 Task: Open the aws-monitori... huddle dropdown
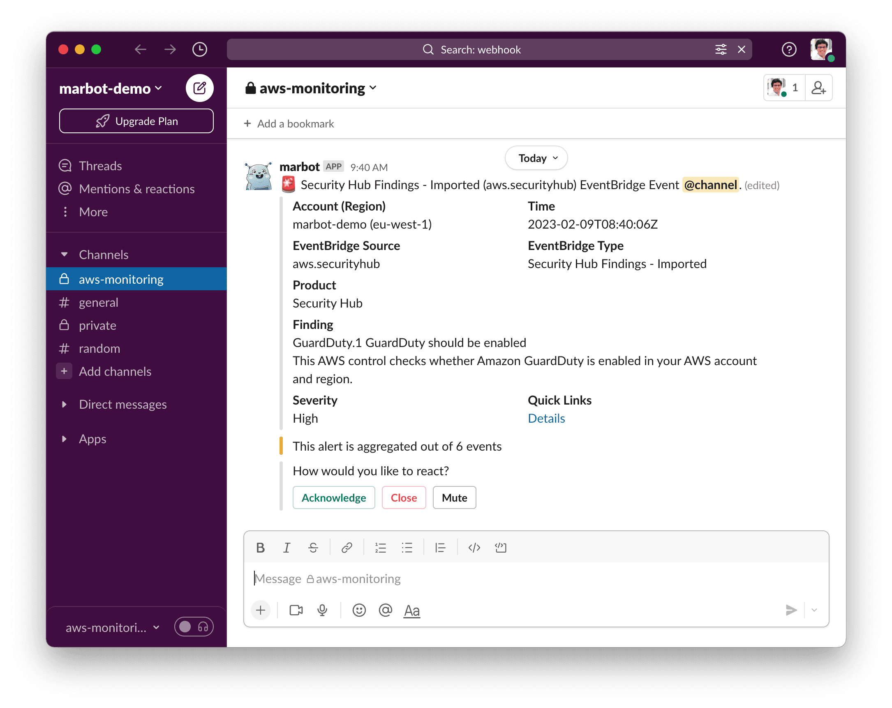click(x=112, y=627)
